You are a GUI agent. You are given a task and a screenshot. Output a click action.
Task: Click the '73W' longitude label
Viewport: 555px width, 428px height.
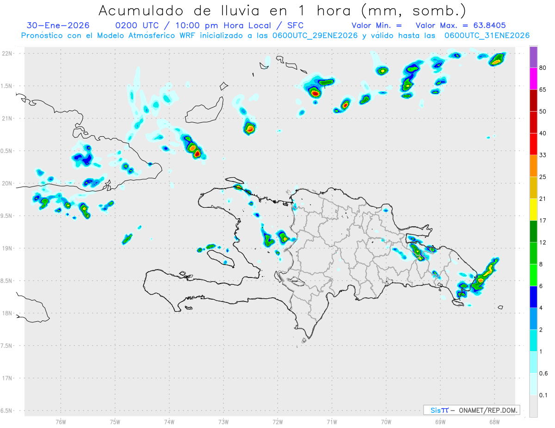coord(223,422)
